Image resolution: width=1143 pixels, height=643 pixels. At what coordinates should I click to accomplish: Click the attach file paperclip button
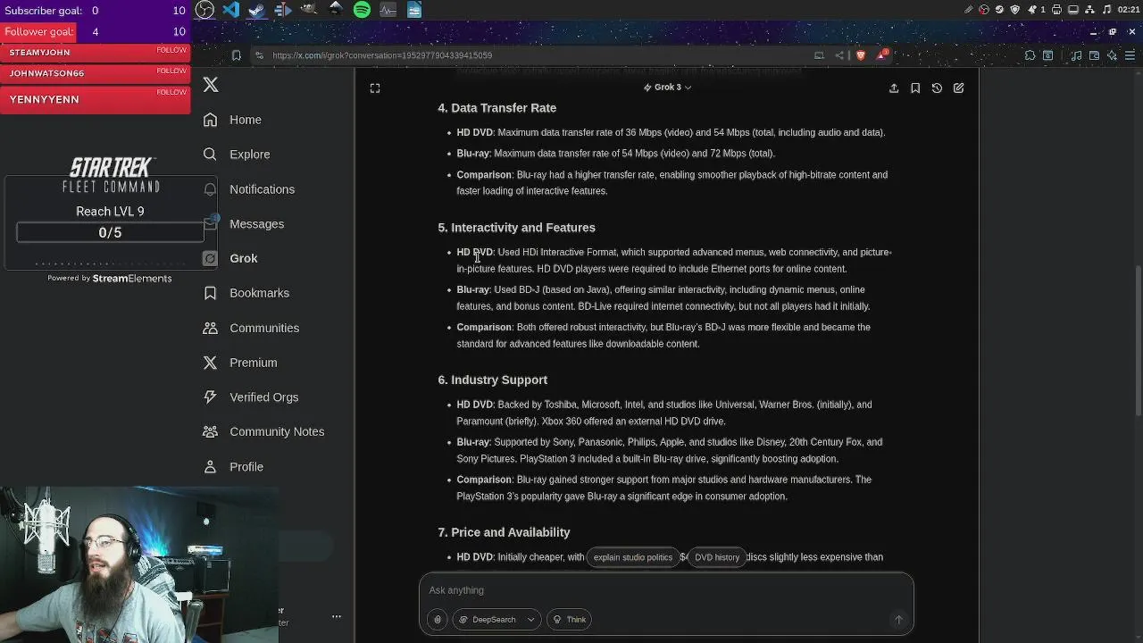point(437,620)
